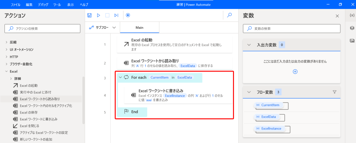
Task: Collapse the 入出力変数 section
Action: 249,45
